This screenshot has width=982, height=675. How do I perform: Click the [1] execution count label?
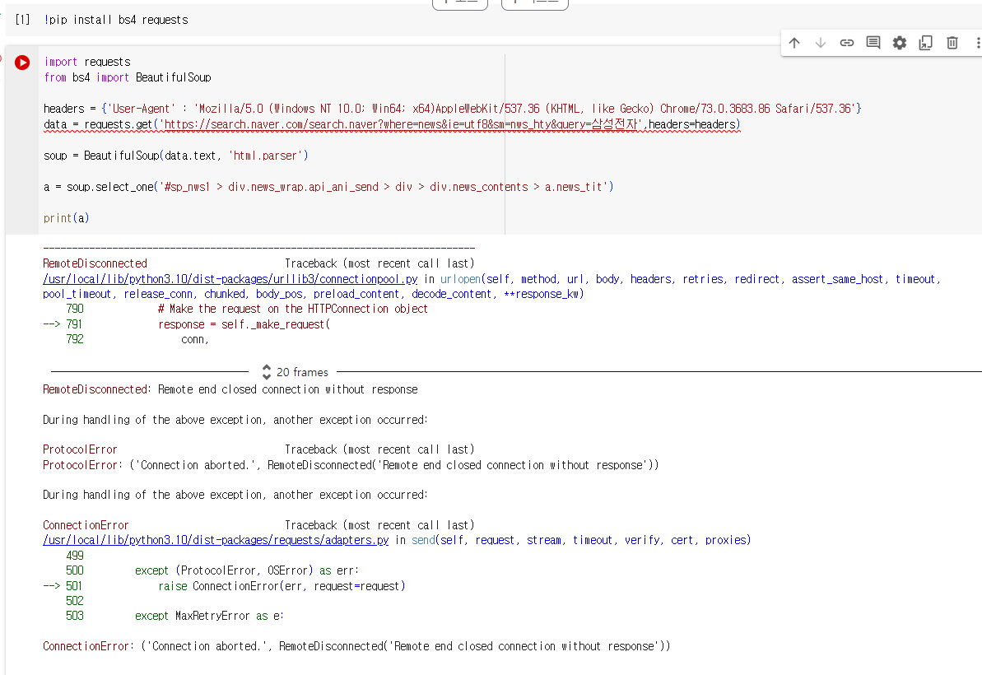pos(22,20)
